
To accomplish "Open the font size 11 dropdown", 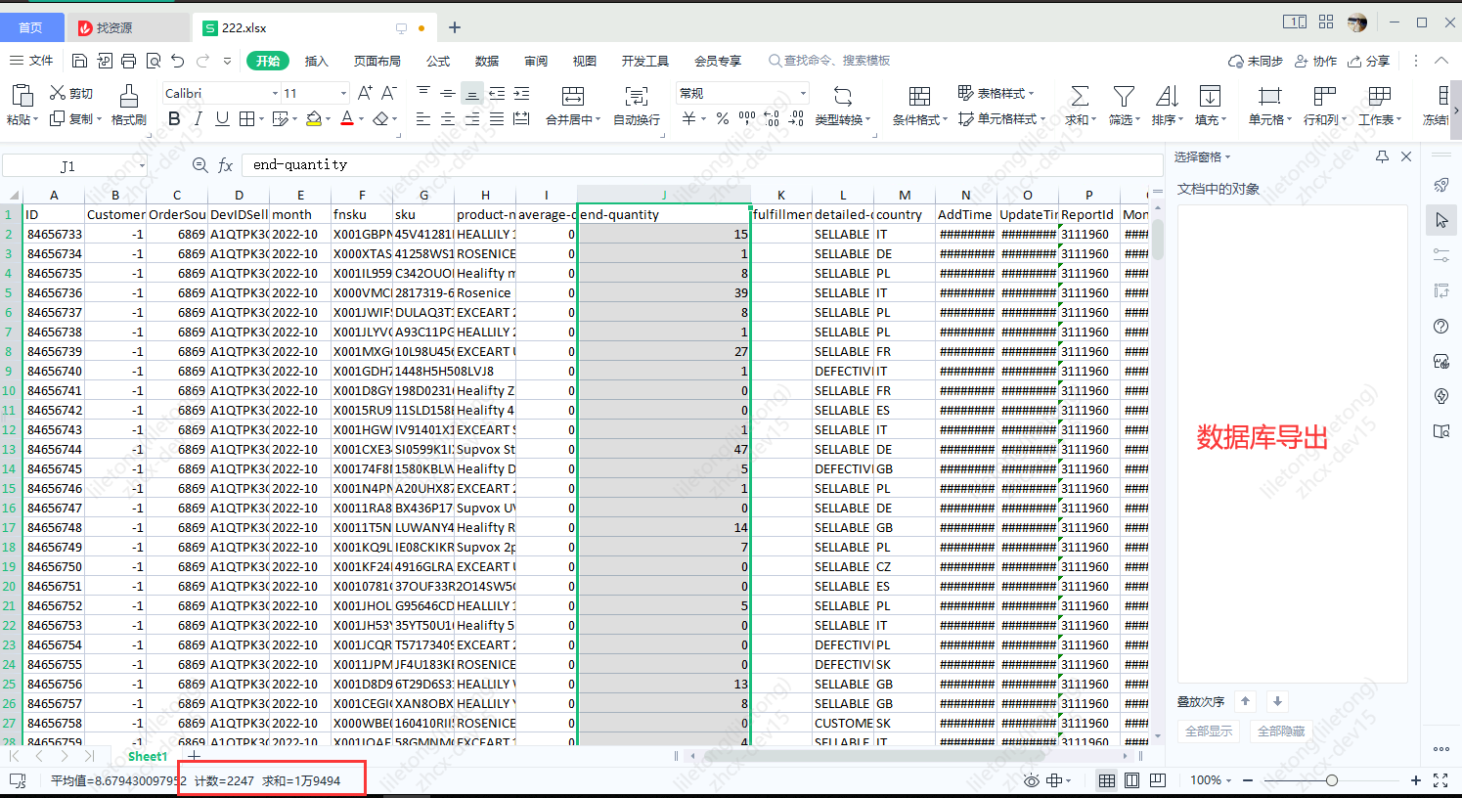I will coord(343,94).
